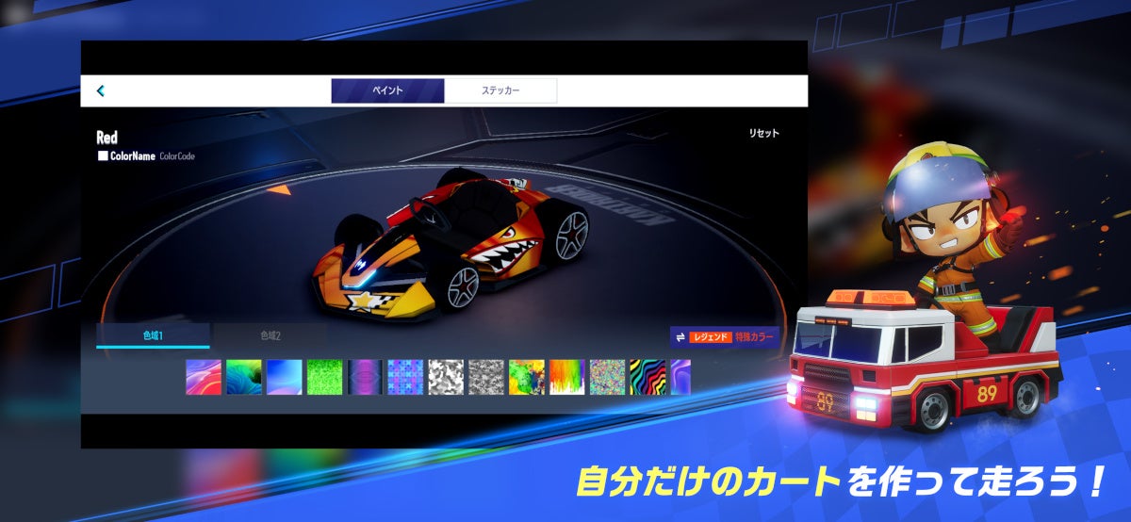Viewport: 1131px width, 522px height.
Task: Click the shark-face kart preview
Action: click(451, 245)
